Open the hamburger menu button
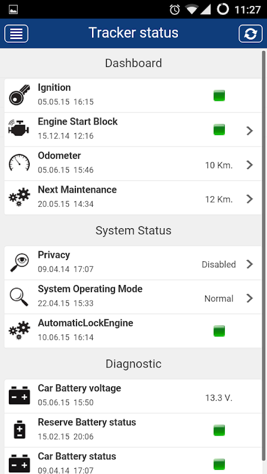Viewport: 267px width, 474px height. click(x=17, y=34)
